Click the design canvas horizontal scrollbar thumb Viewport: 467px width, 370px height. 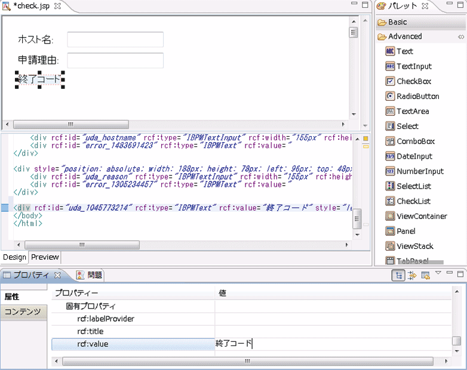(x=71, y=124)
